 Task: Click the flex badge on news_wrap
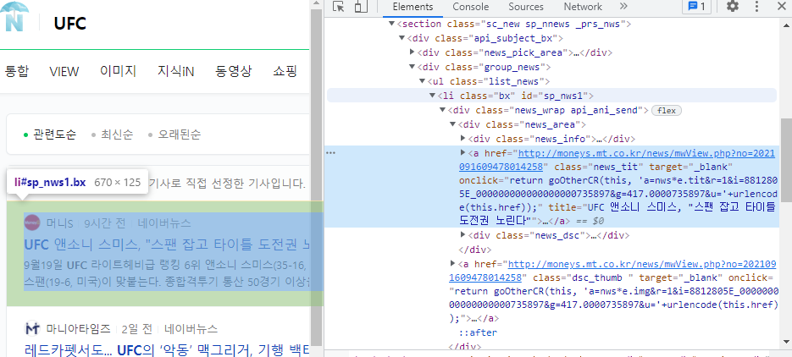pos(667,111)
